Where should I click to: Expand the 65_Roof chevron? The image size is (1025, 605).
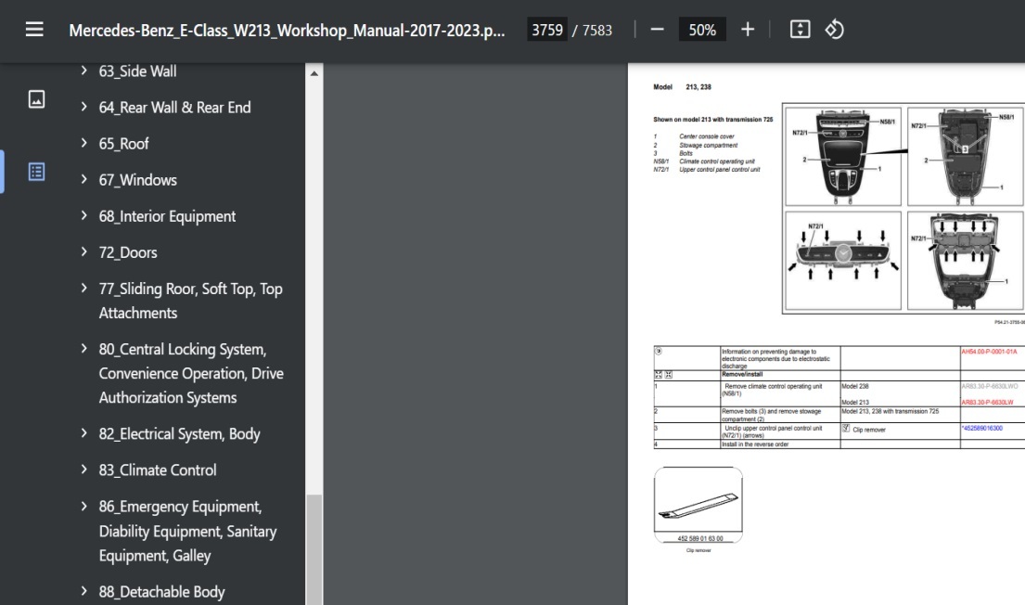tap(83, 143)
